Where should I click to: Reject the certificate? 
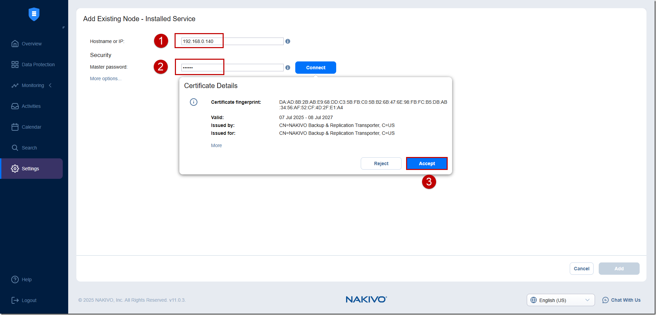[x=381, y=163]
